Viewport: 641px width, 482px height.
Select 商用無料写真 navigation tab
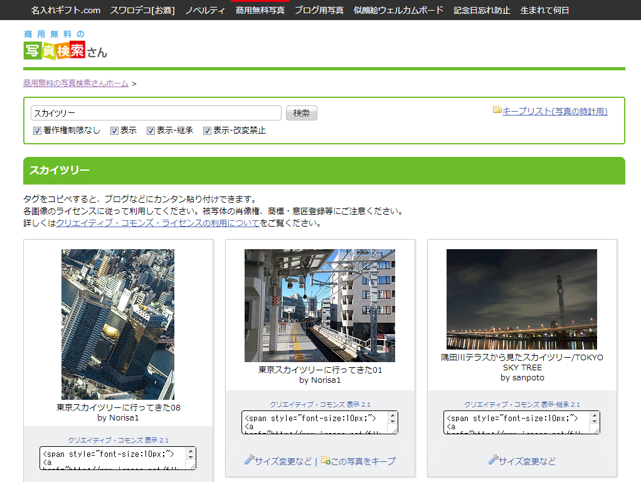click(260, 10)
